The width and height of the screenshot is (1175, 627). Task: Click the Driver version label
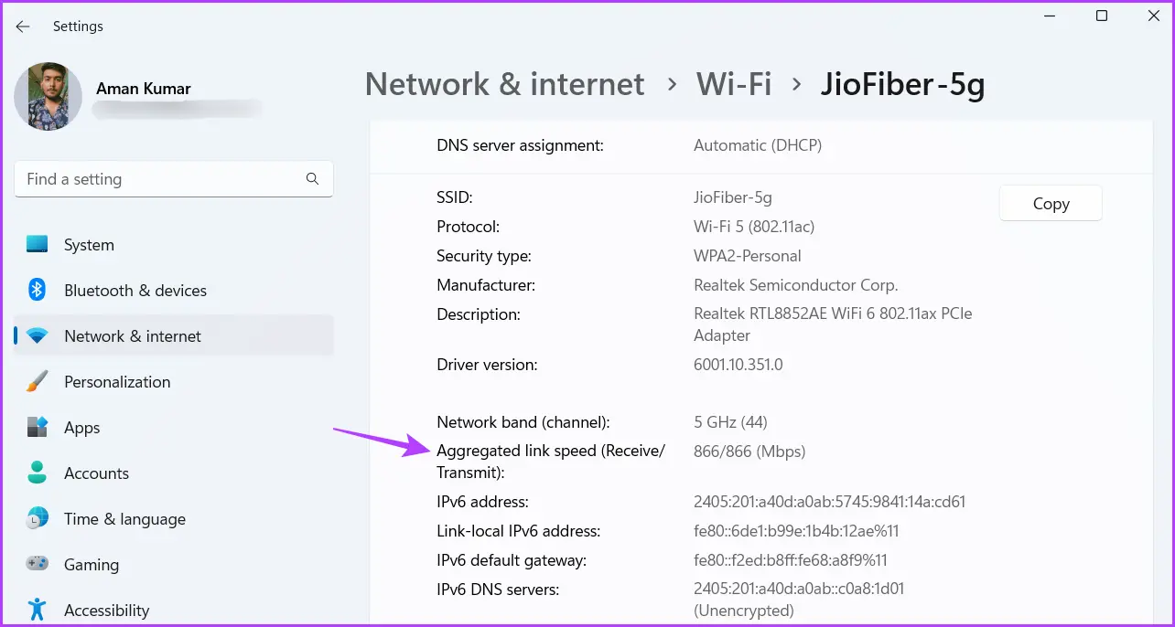(487, 365)
